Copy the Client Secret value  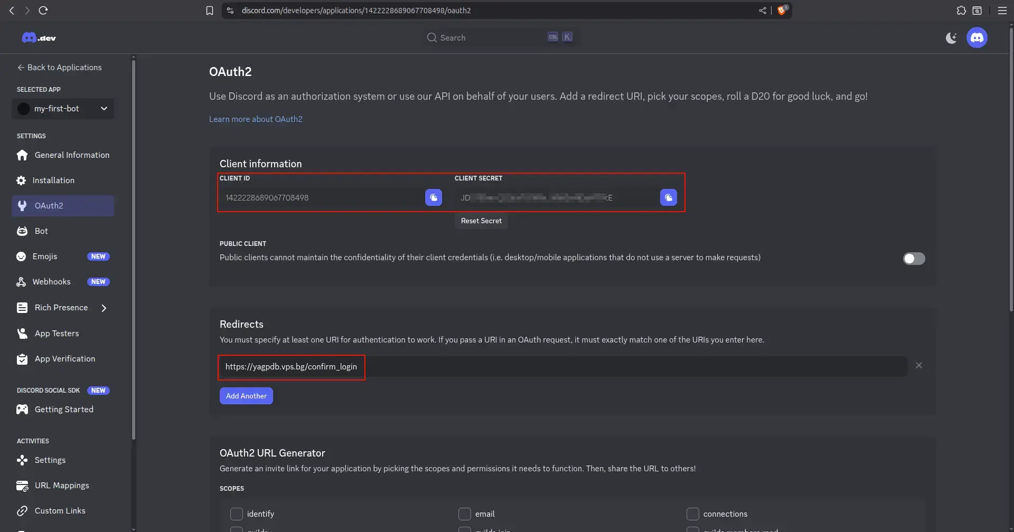point(668,197)
